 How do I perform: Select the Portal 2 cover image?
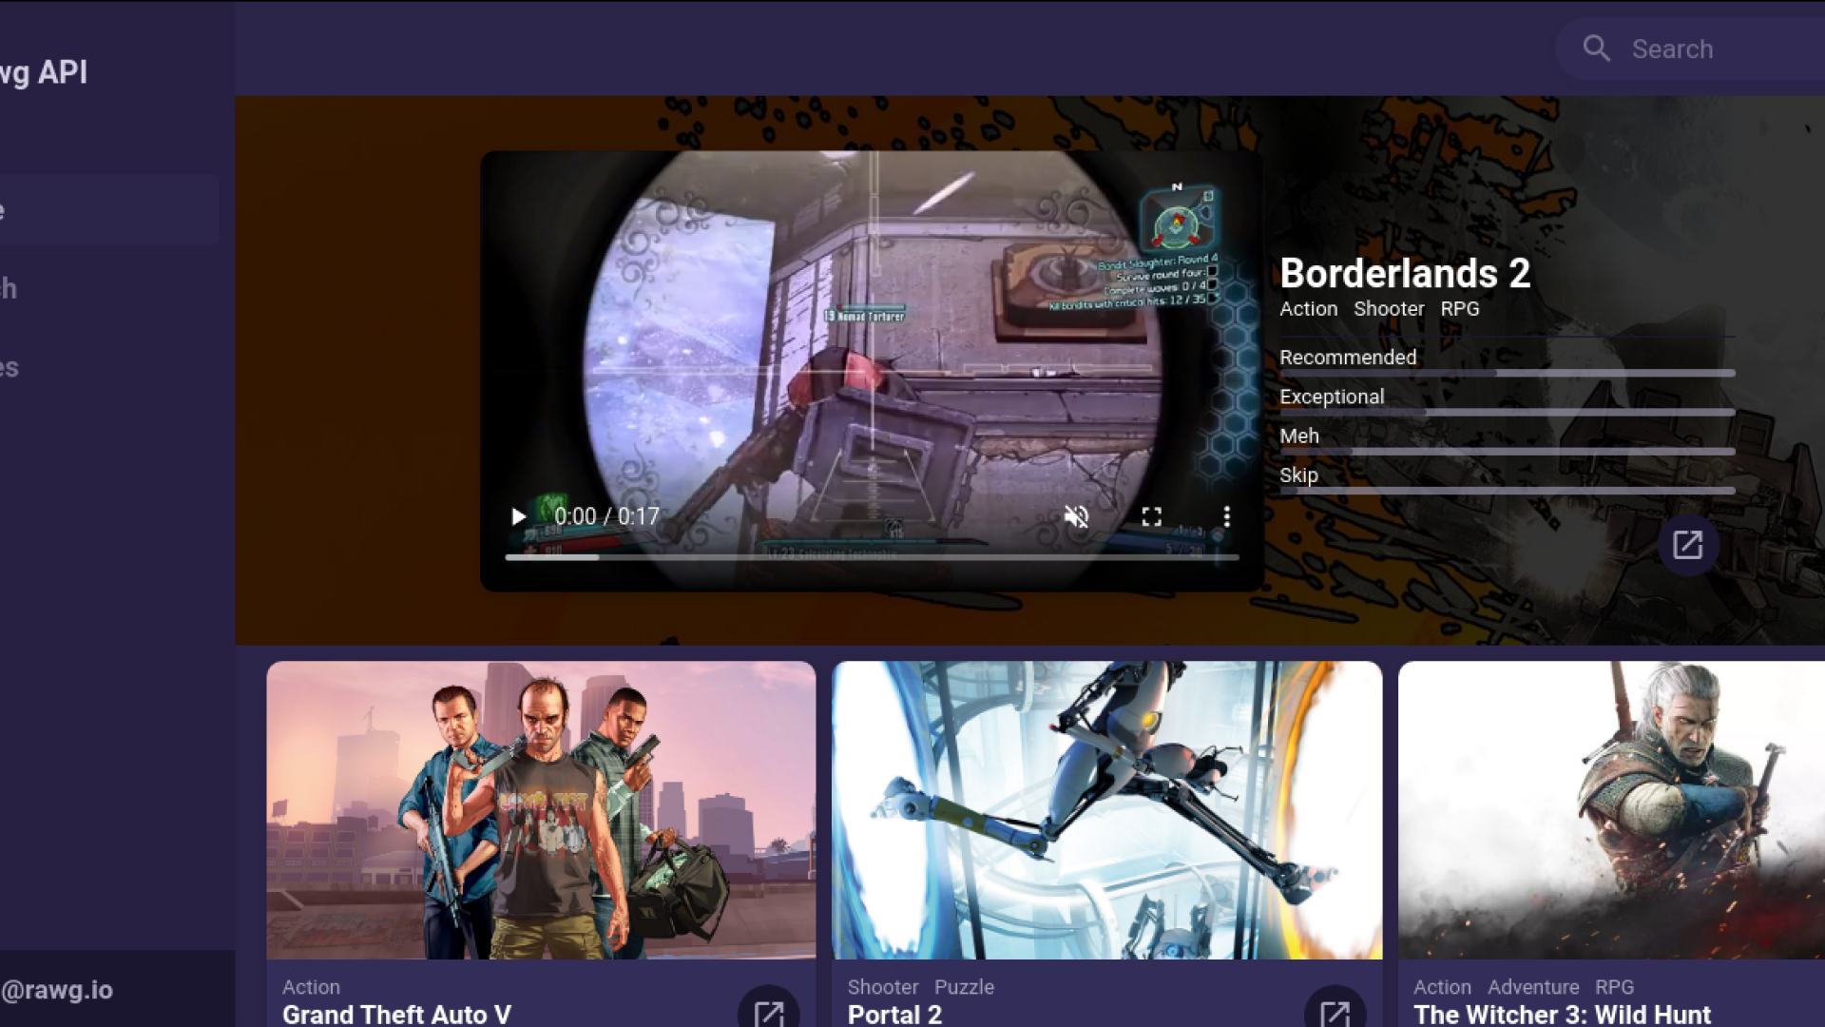point(1106,810)
